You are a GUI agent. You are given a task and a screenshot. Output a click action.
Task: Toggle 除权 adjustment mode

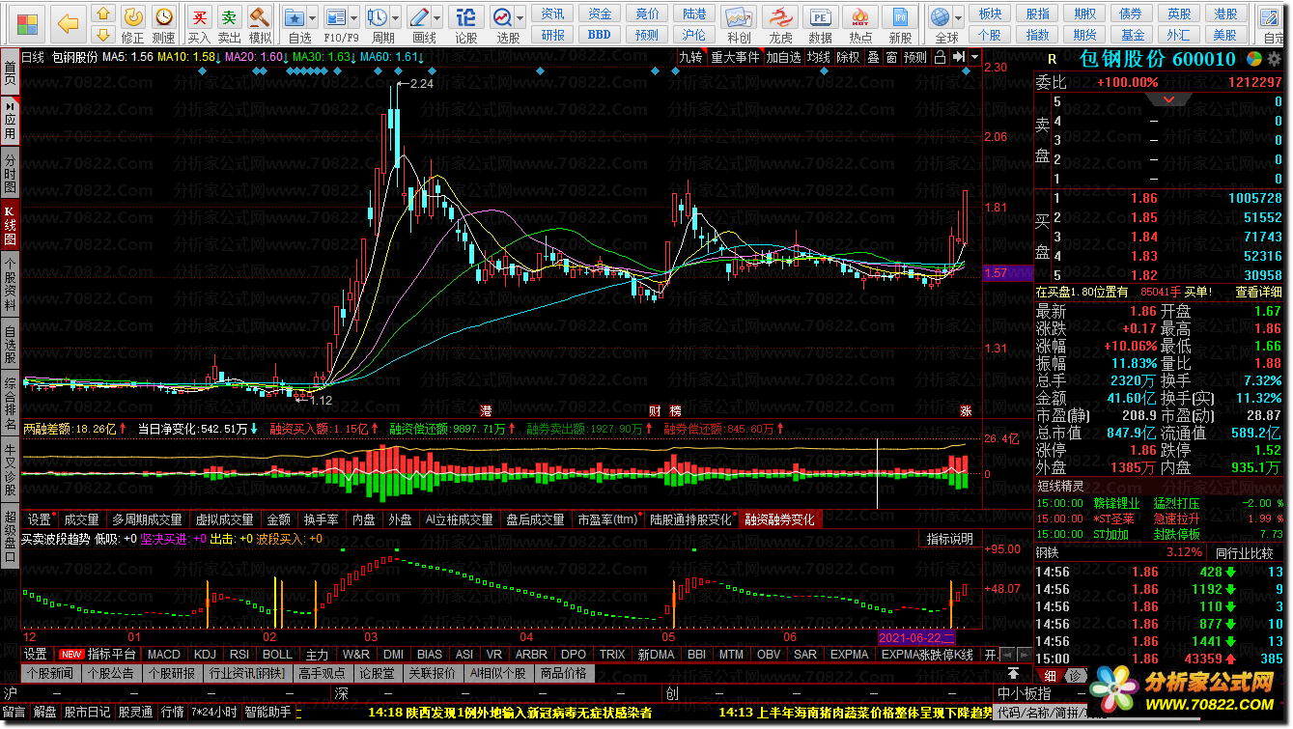848,57
